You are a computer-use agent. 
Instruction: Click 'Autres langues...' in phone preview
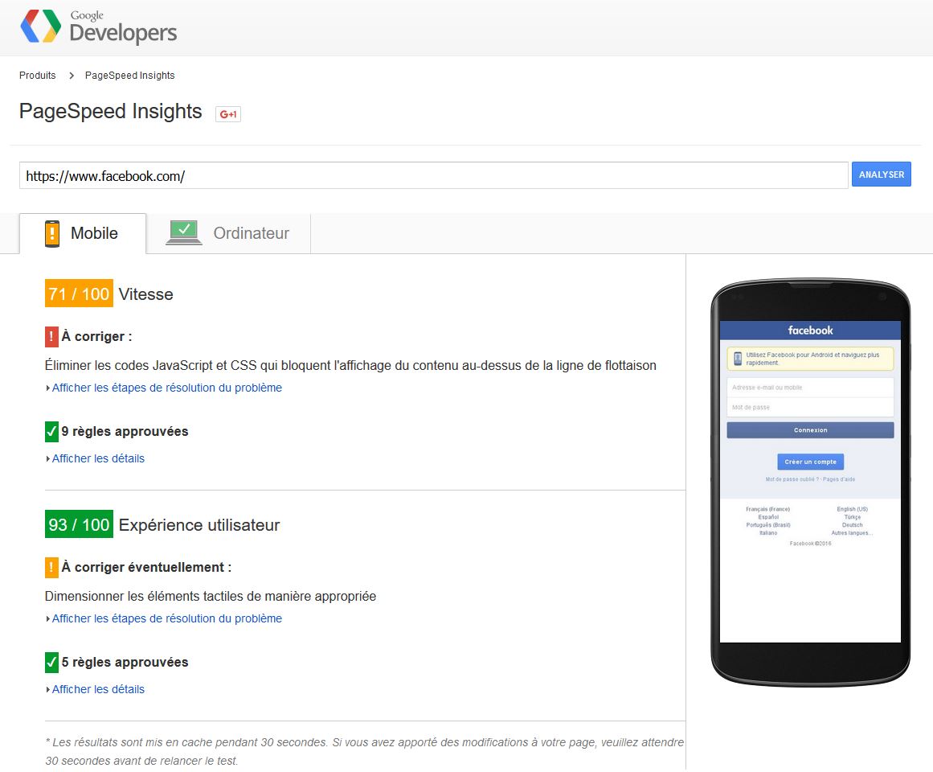[x=852, y=533]
